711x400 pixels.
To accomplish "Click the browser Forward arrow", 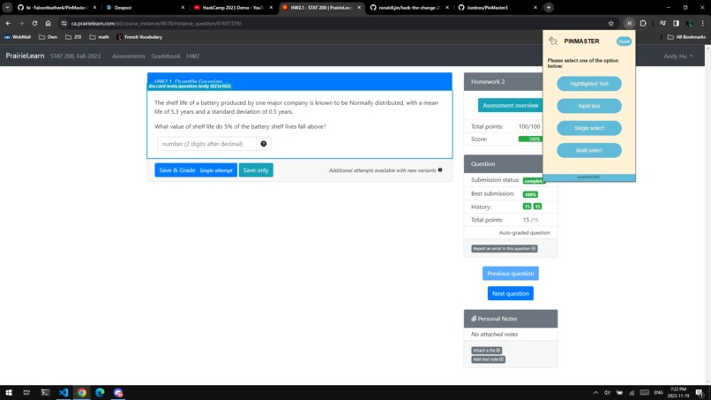I will [21, 23].
